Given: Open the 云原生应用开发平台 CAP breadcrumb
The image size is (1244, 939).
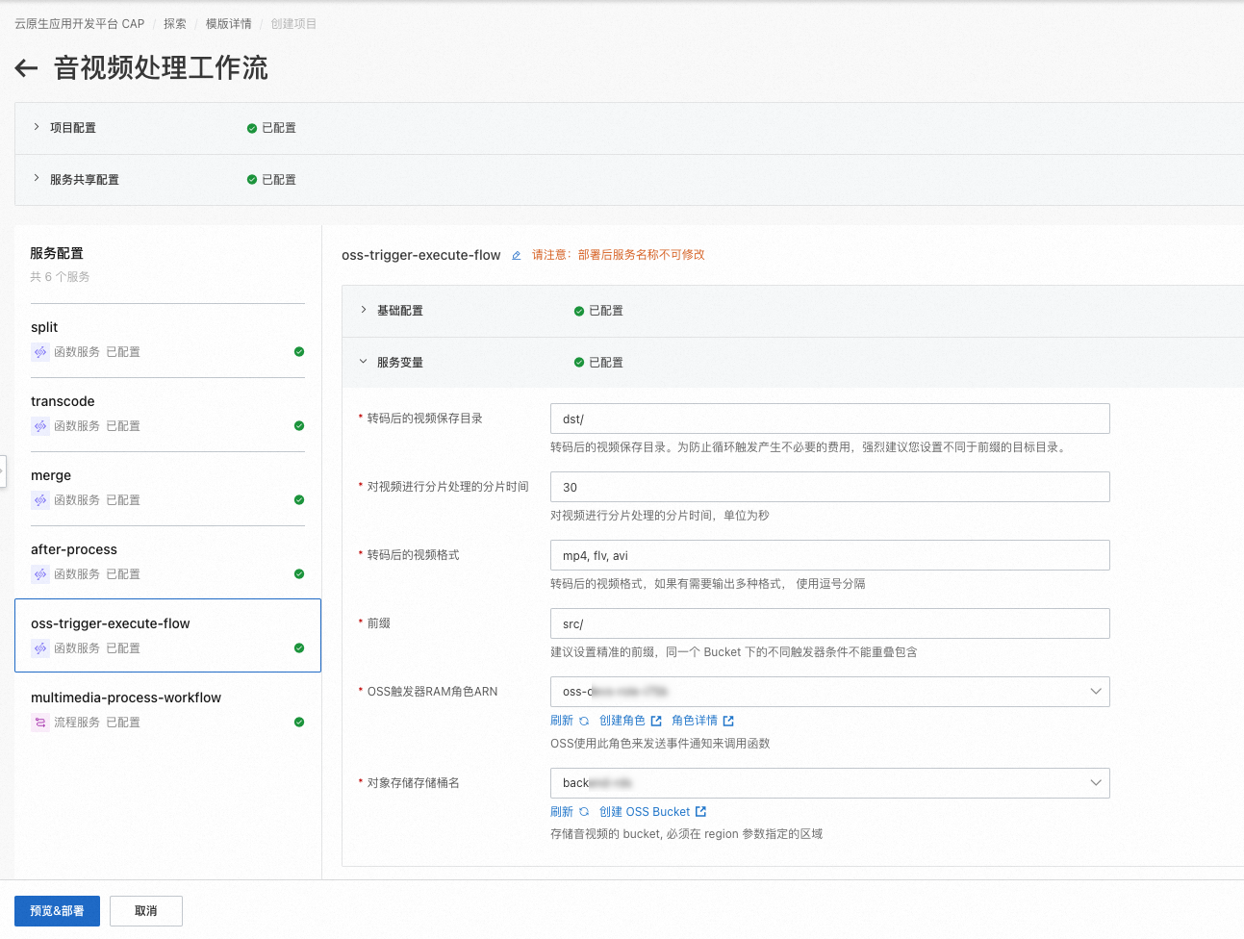Looking at the screenshot, I should (x=79, y=24).
